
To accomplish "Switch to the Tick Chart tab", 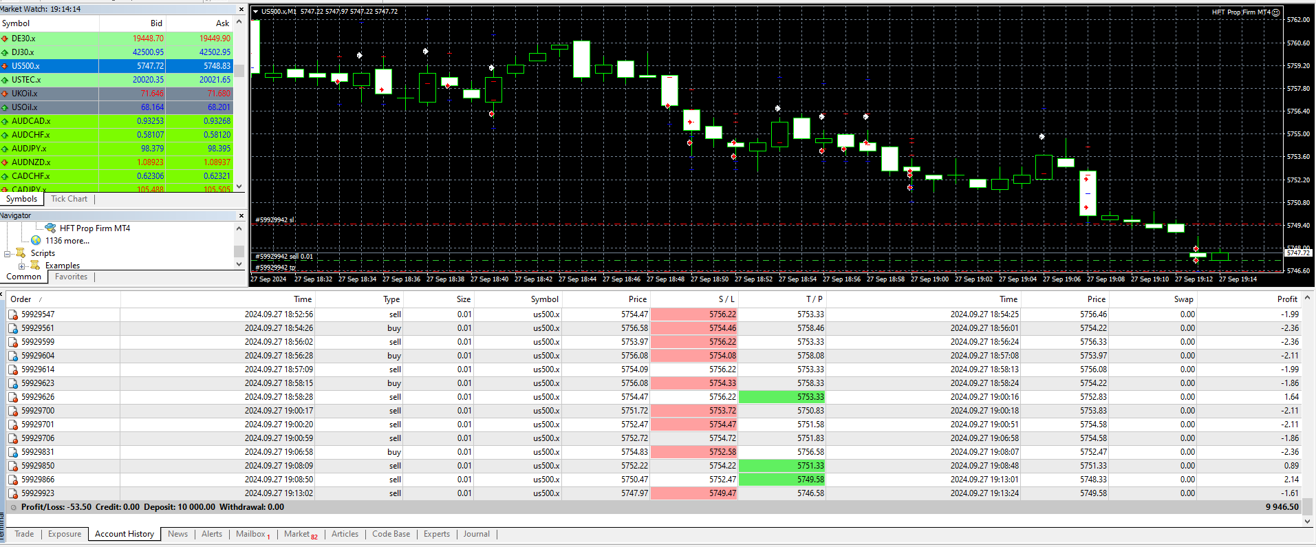I will [69, 199].
